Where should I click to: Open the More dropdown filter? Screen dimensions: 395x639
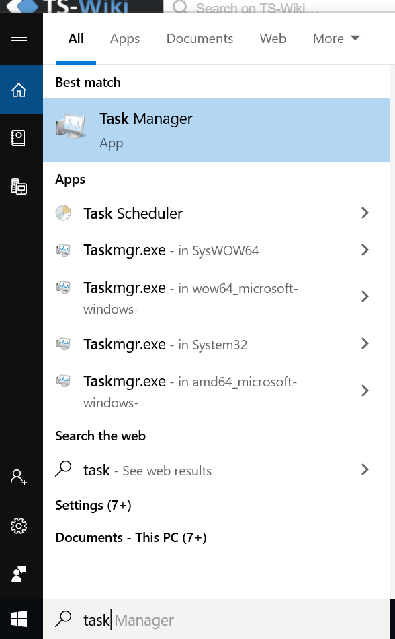pyautogui.click(x=336, y=38)
